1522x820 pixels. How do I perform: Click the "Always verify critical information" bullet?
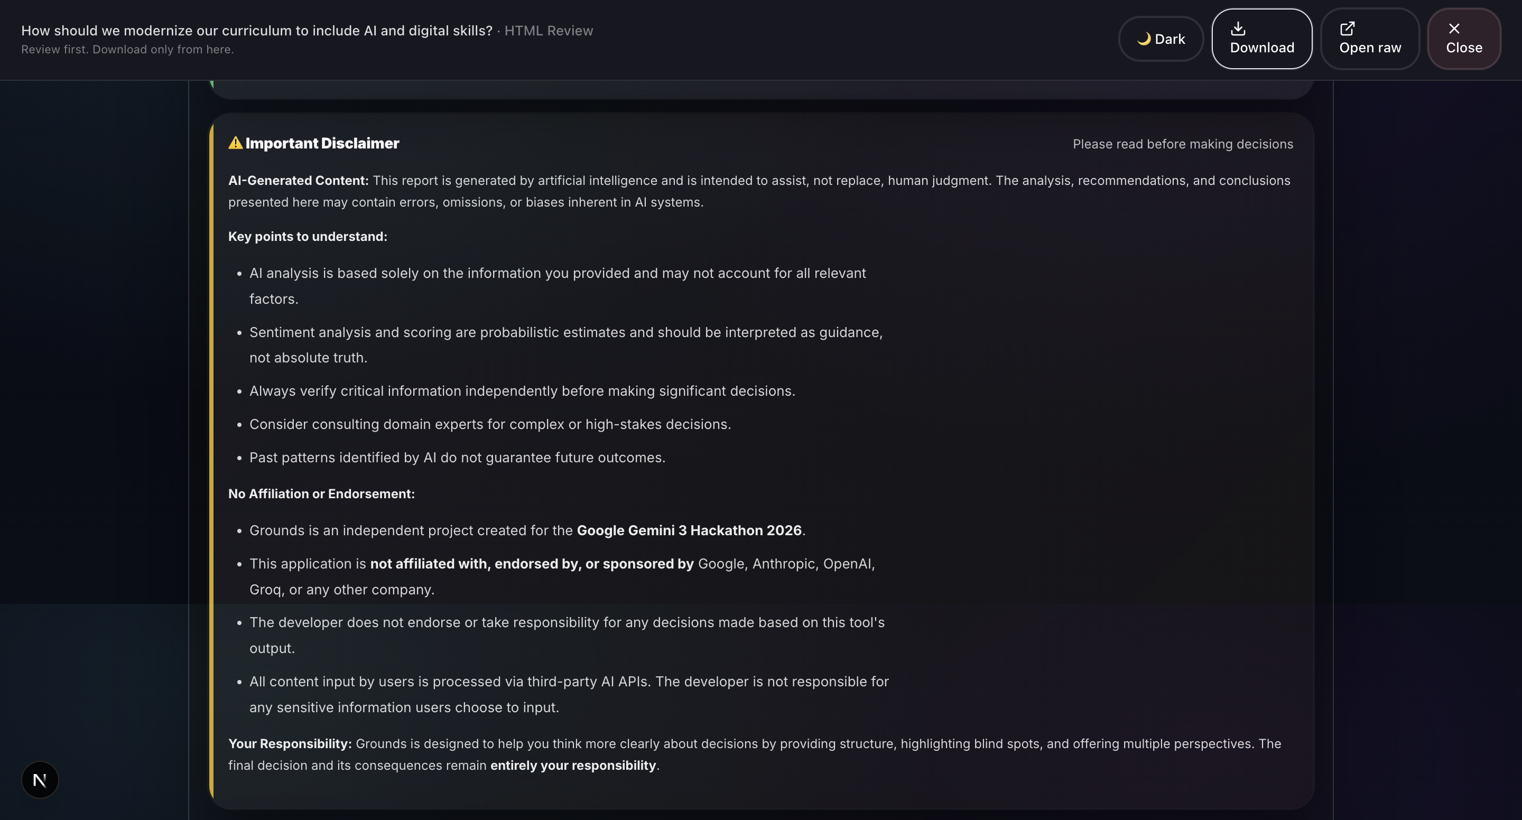(522, 391)
